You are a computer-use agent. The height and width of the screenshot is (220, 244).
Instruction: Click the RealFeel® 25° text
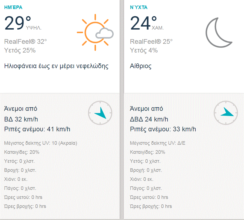[x=151, y=42]
